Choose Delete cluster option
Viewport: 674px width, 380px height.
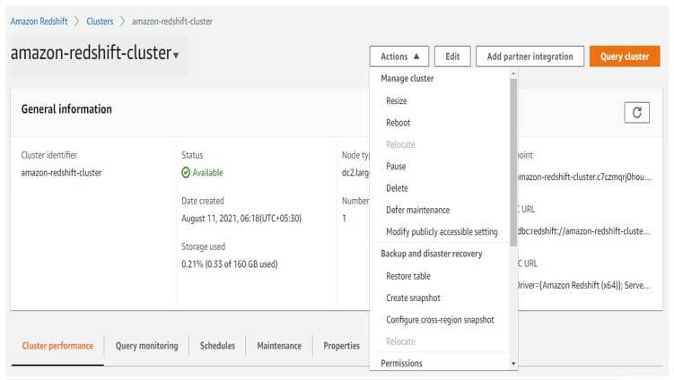[x=397, y=188]
